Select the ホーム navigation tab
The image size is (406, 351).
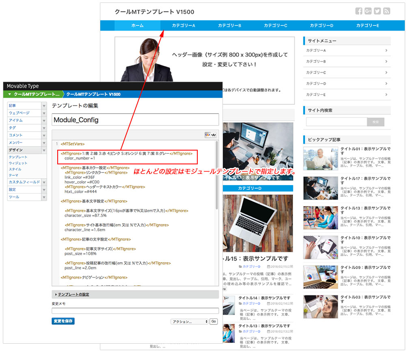coord(138,26)
